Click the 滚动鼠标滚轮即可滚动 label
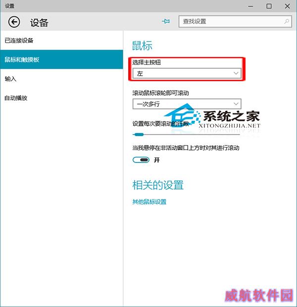The width and height of the screenshot is (297, 307). (160, 93)
